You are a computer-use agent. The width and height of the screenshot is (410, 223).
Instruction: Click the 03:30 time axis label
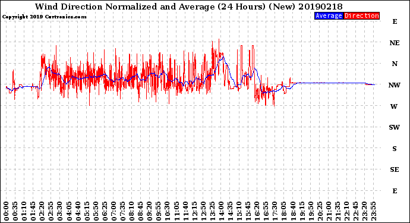[60, 211]
